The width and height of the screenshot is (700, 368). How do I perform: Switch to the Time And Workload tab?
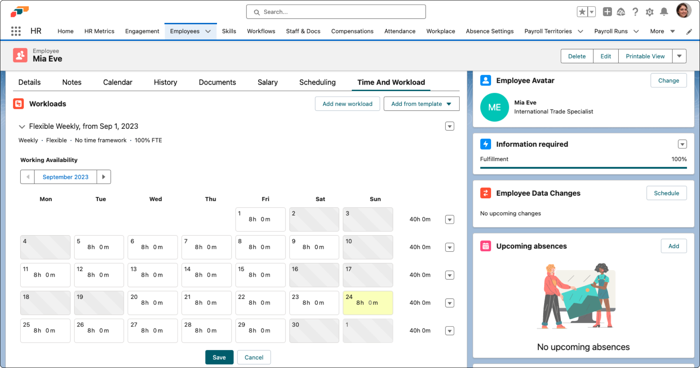click(x=391, y=82)
